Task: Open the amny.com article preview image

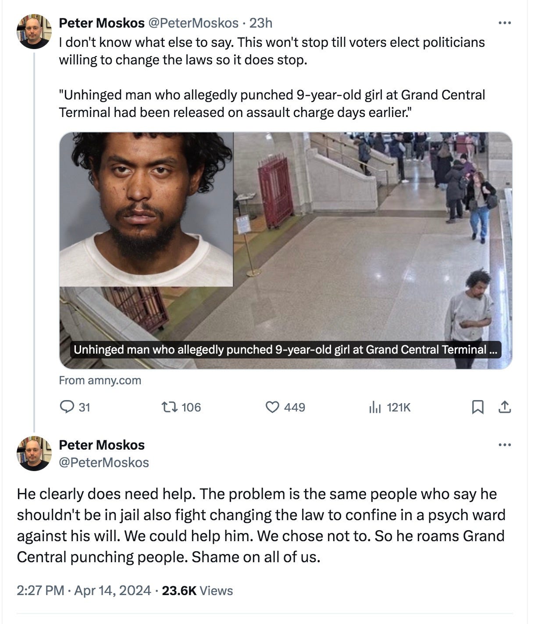Action: pos(285,251)
